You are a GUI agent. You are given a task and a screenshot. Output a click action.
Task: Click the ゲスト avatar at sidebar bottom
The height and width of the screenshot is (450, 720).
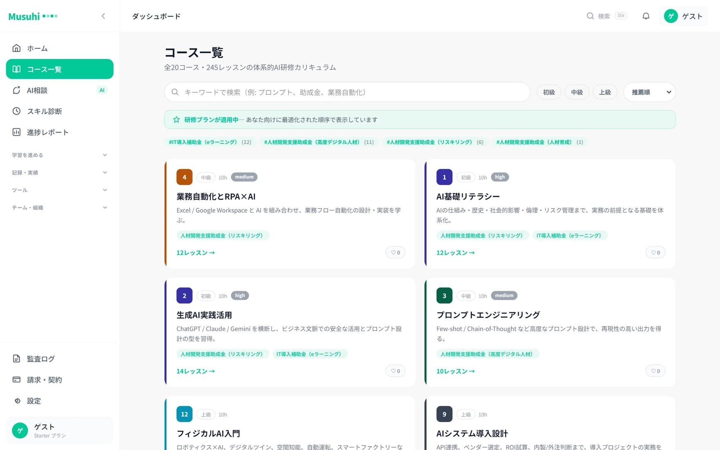[20, 430]
